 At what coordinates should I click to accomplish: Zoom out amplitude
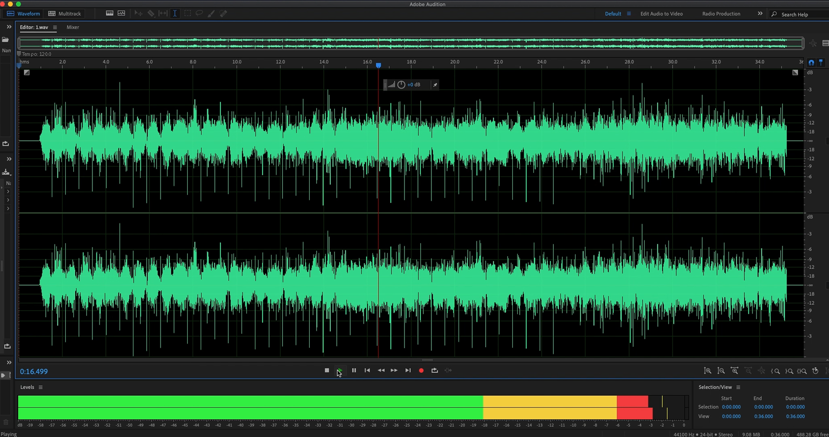[x=721, y=371]
